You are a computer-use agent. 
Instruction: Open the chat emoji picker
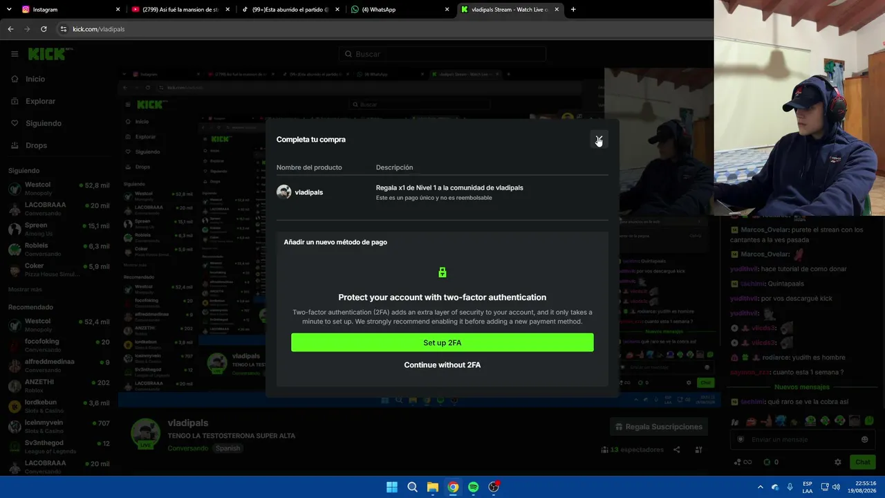(x=864, y=439)
